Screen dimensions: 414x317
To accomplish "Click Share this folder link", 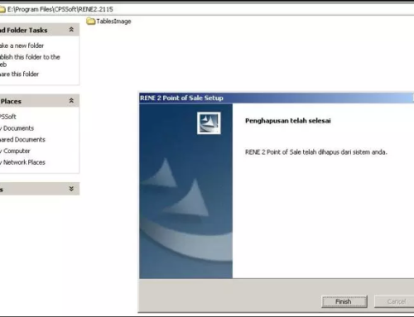I will point(19,74).
